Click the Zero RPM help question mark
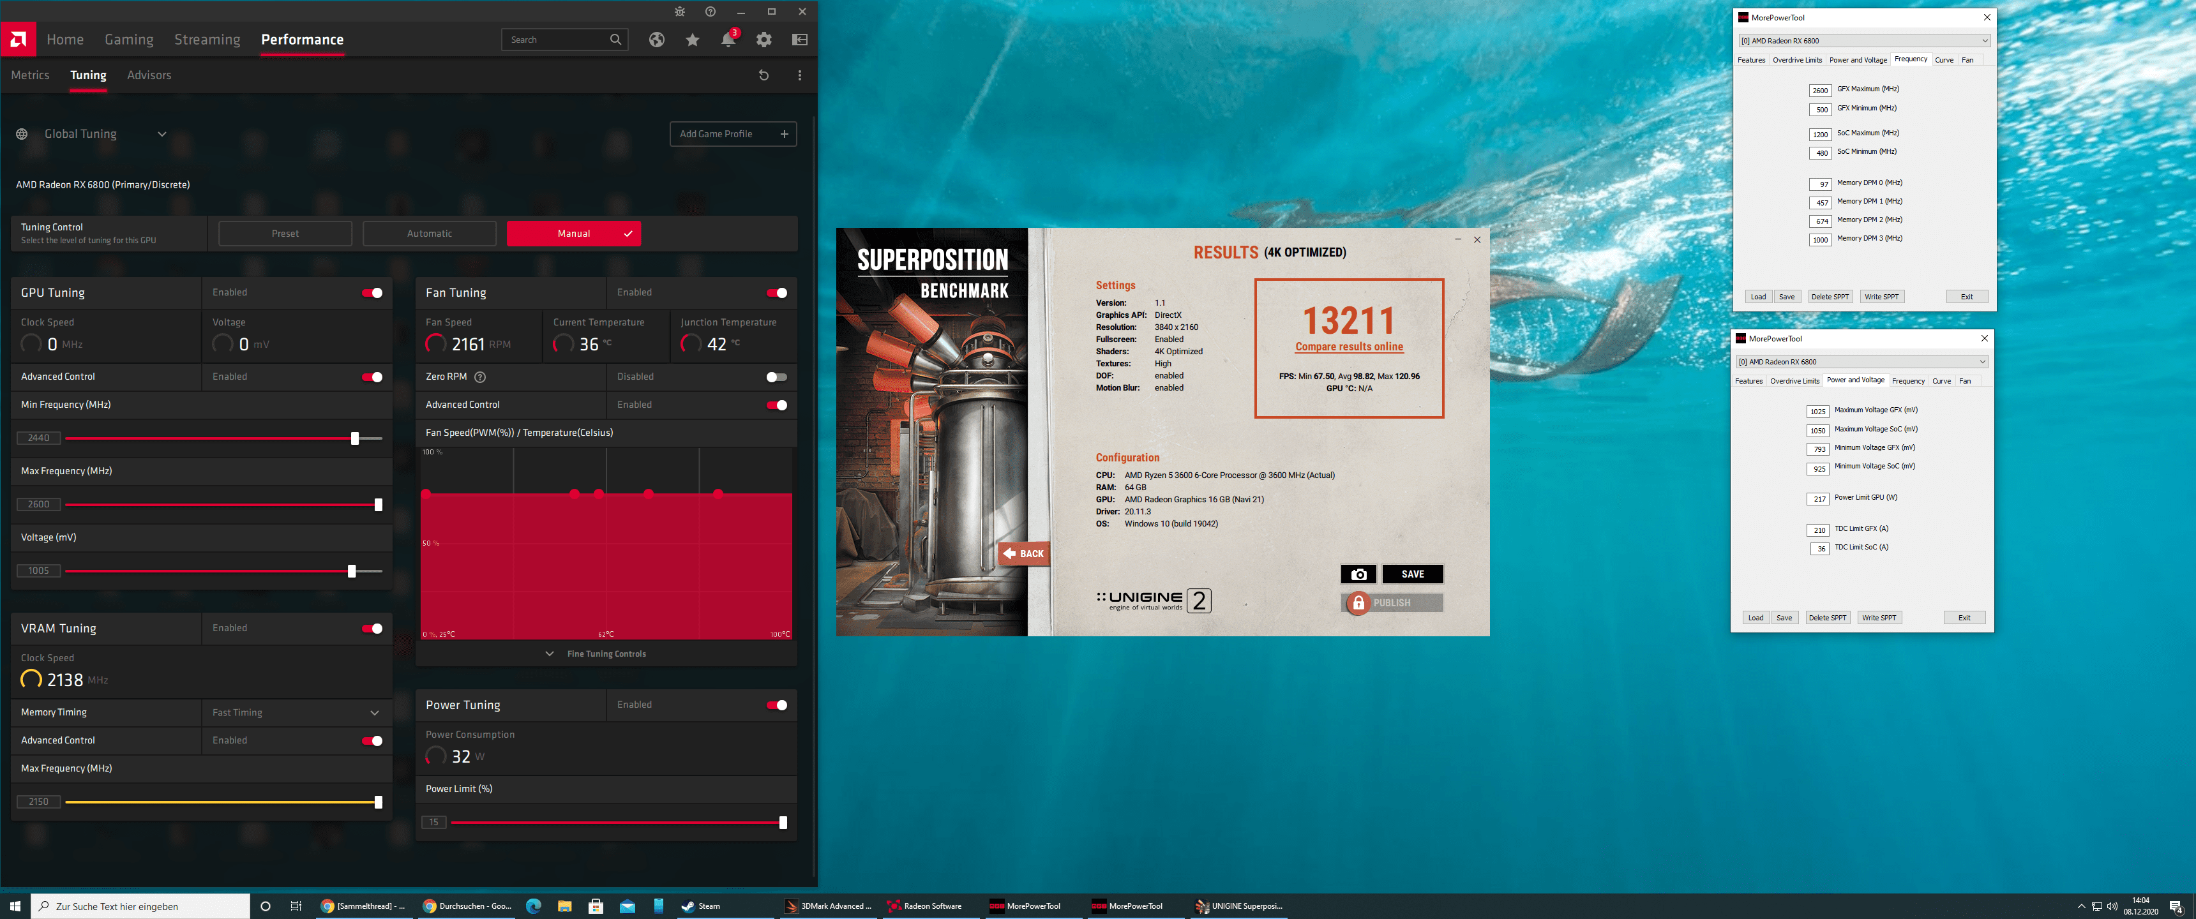The image size is (2196, 919). [x=480, y=377]
